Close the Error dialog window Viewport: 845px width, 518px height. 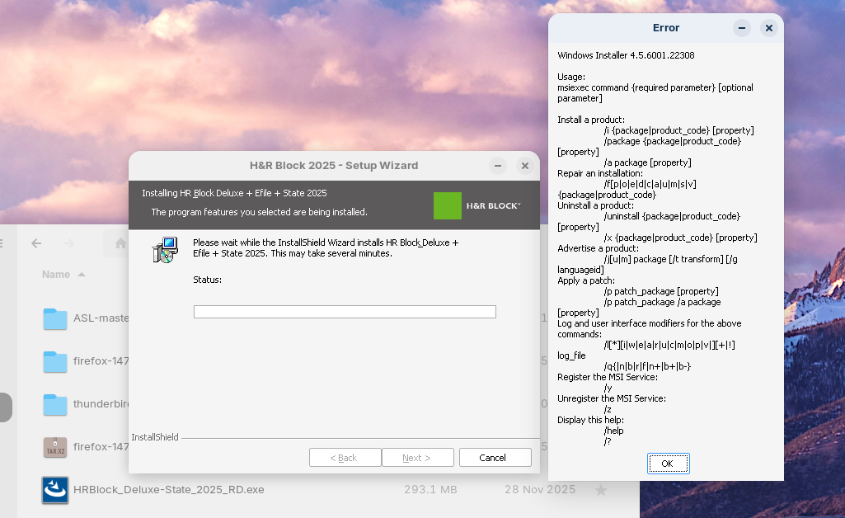tap(768, 28)
